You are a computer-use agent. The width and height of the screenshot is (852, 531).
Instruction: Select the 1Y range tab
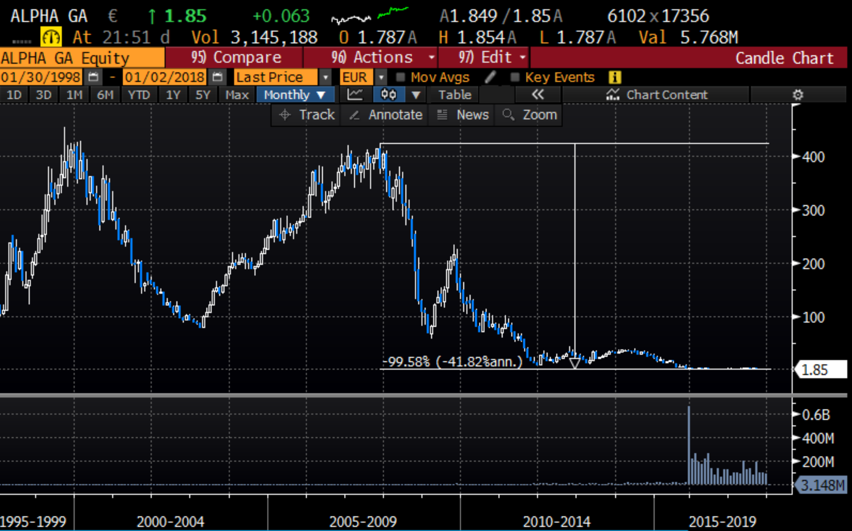pyautogui.click(x=173, y=95)
